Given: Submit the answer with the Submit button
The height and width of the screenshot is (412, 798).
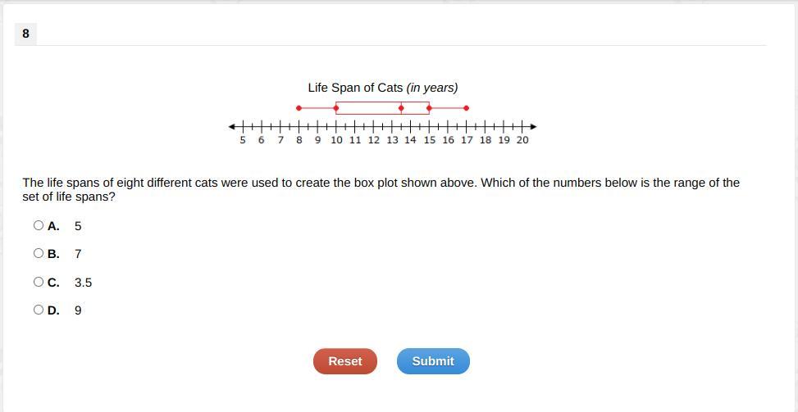Looking at the screenshot, I should point(433,361).
